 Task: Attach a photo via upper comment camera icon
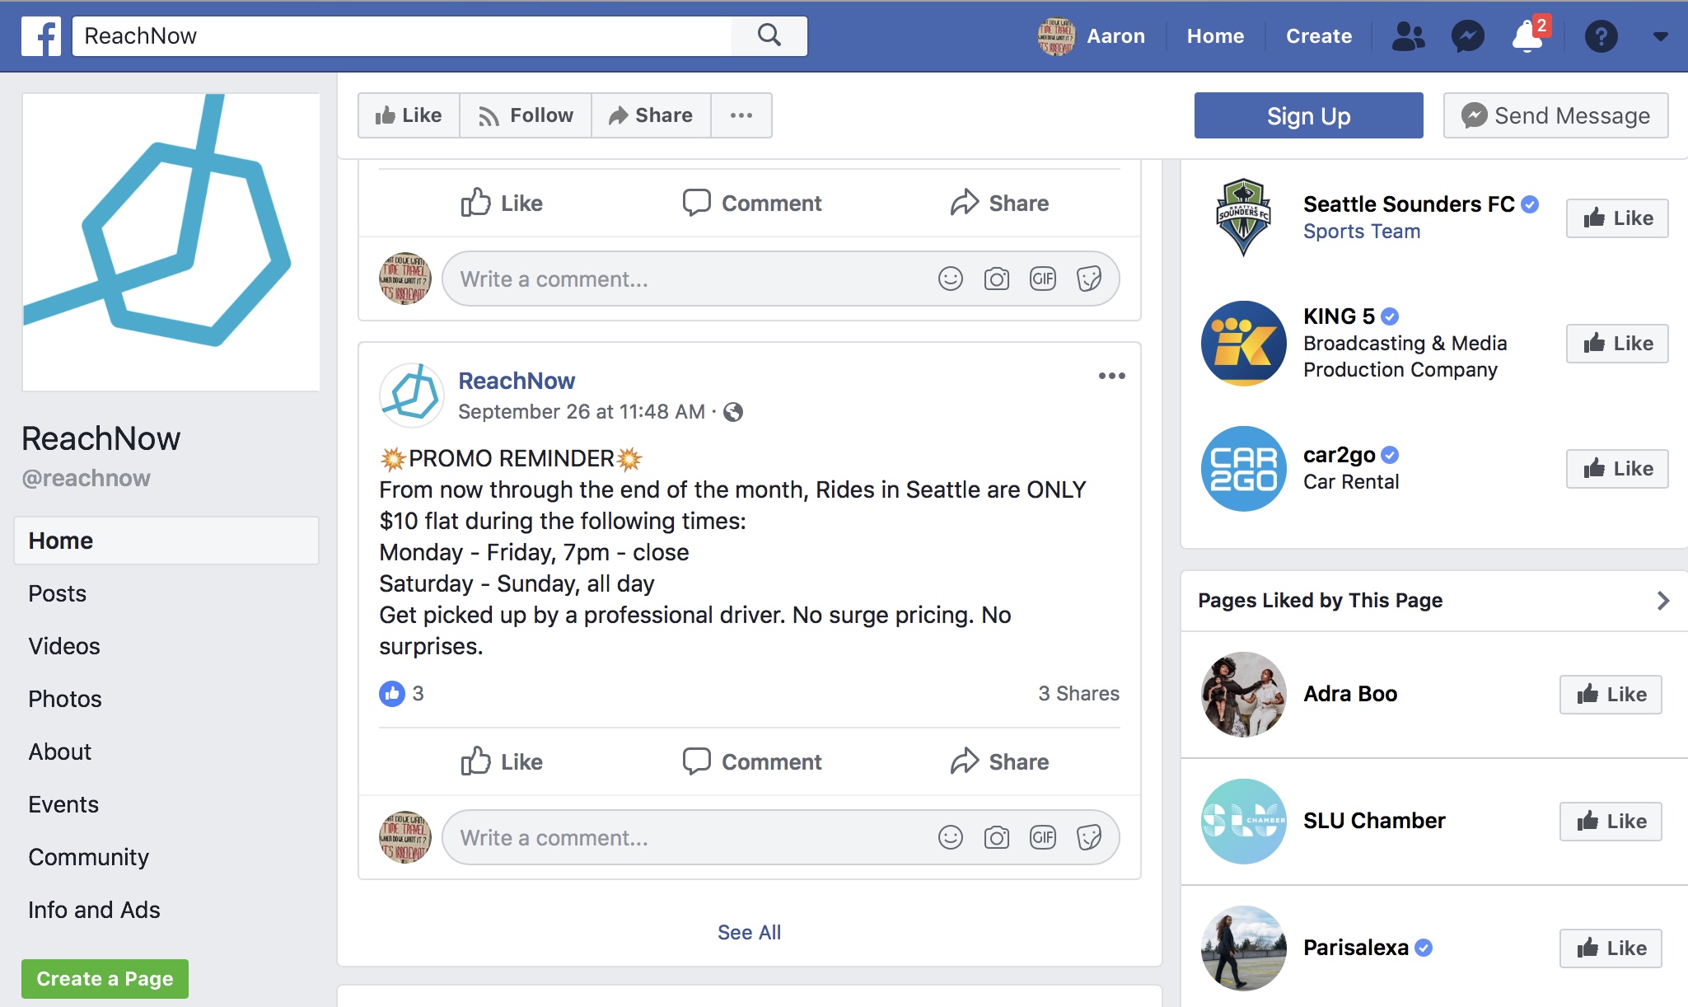[x=996, y=279]
